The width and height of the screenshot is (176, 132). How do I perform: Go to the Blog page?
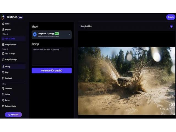click(x=7, y=72)
